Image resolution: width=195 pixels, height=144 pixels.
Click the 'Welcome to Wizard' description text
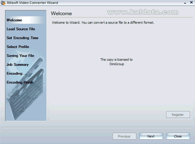click(103, 23)
